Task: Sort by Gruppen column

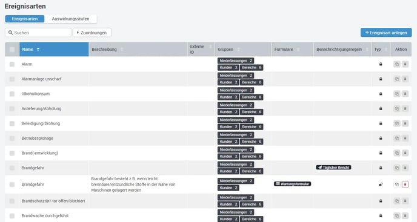Action: [243, 50]
